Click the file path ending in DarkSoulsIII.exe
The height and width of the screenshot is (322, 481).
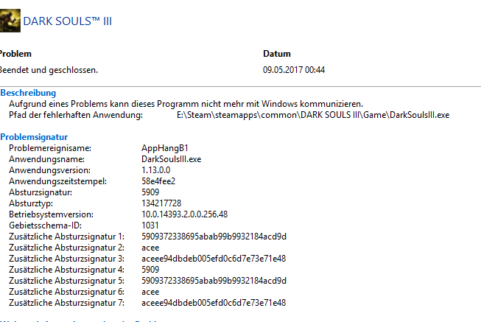tap(313, 115)
